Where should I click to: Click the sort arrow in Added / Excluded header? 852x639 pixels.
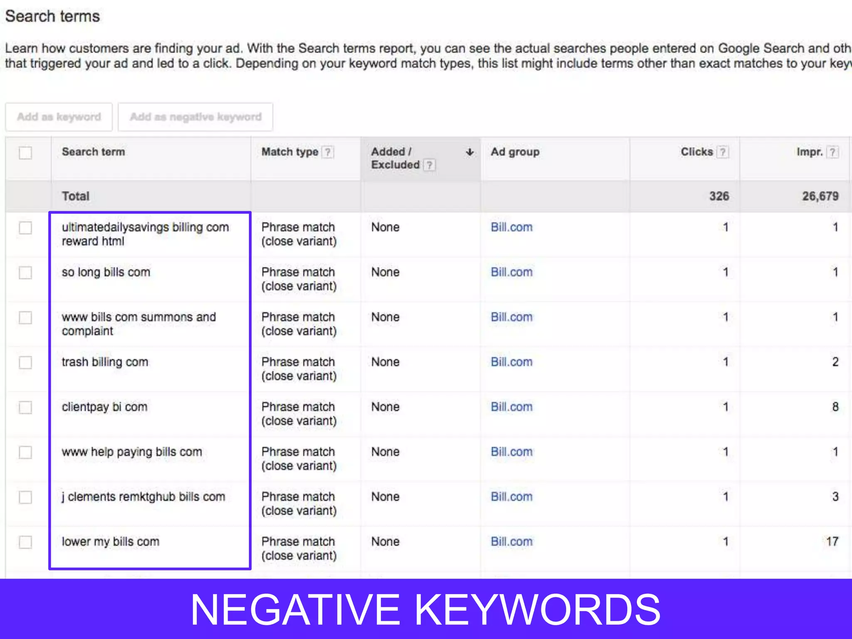pyautogui.click(x=470, y=152)
